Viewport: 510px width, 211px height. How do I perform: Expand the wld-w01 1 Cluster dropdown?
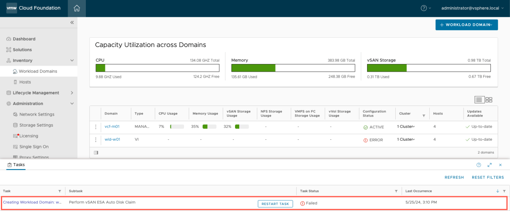coord(406,139)
